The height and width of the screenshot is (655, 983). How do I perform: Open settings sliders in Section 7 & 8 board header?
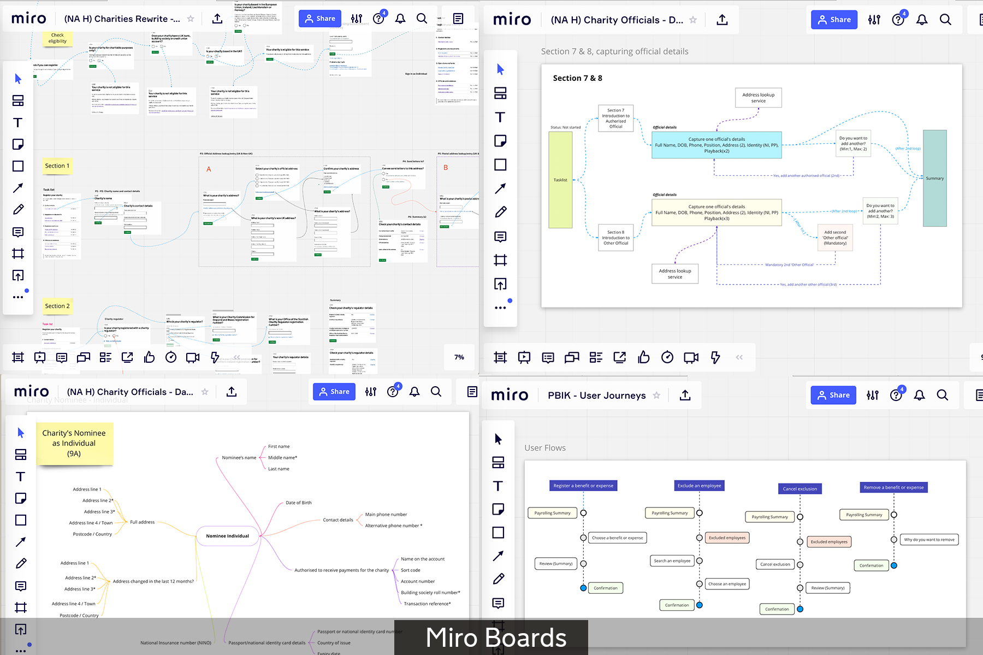pyautogui.click(x=874, y=20)
